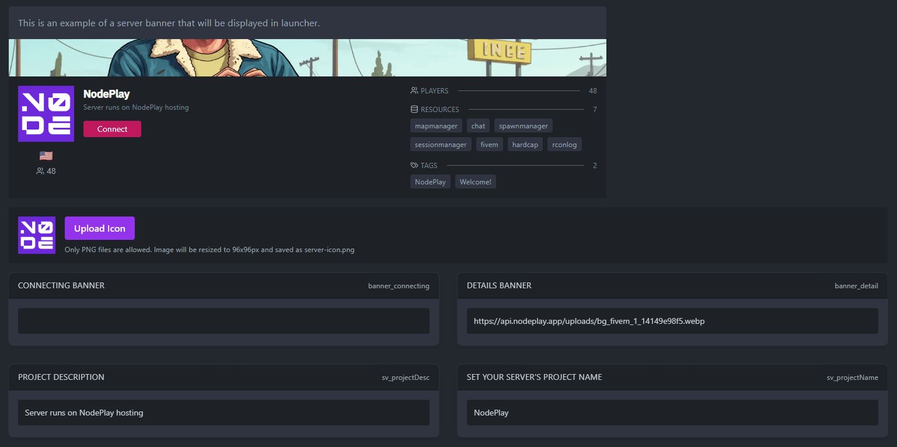Click the server project name field
Viewport: 897px width, 447px height.
672,413
